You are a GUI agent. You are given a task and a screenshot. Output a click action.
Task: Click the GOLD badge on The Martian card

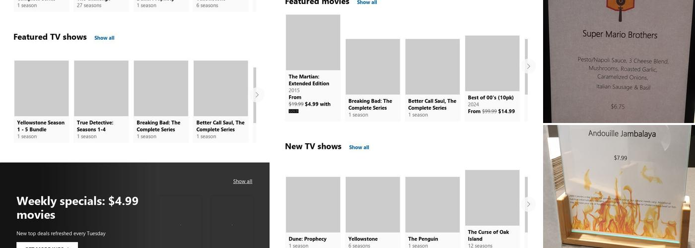(x=293, y=111)
